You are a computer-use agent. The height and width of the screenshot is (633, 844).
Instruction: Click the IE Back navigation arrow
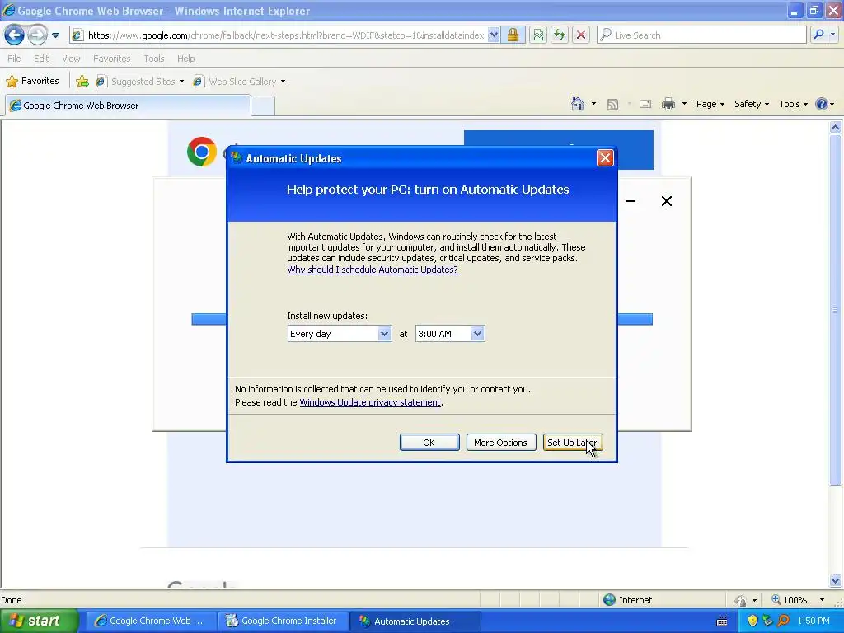(x=15, y=35)
